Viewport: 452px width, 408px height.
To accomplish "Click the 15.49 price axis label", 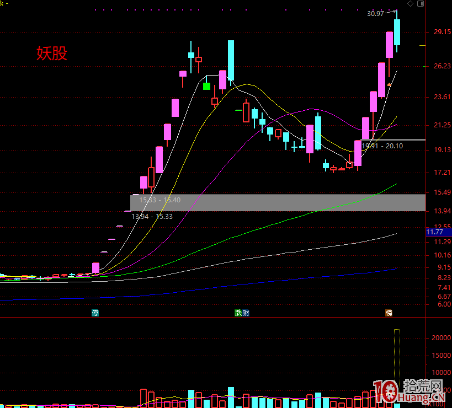I will click(442, 192).
